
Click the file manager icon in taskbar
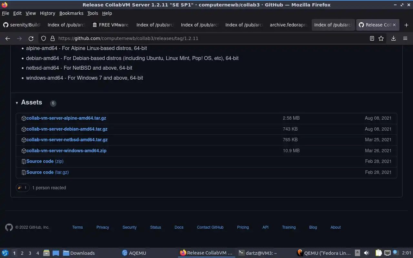[46, 253]
